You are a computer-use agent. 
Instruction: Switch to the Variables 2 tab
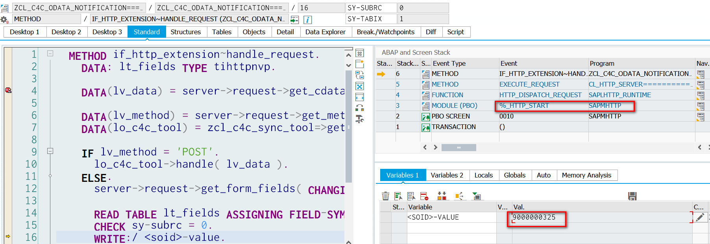[x=447, y=175]
